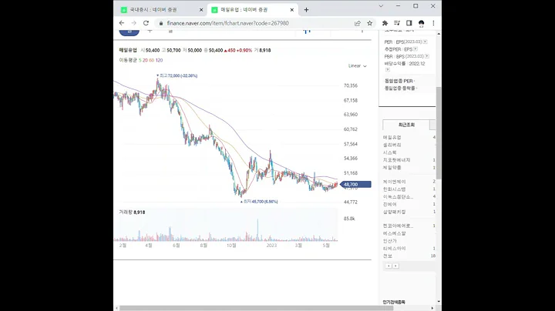Click the address bar URL
Viewport: 555px width, 311px height.
227,23
